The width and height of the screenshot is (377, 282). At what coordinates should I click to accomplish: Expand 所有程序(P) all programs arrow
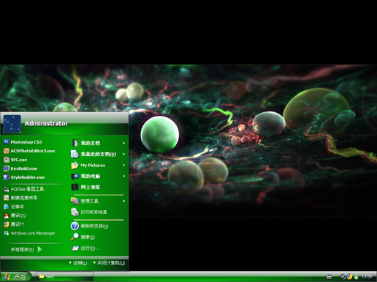point(40,249)
